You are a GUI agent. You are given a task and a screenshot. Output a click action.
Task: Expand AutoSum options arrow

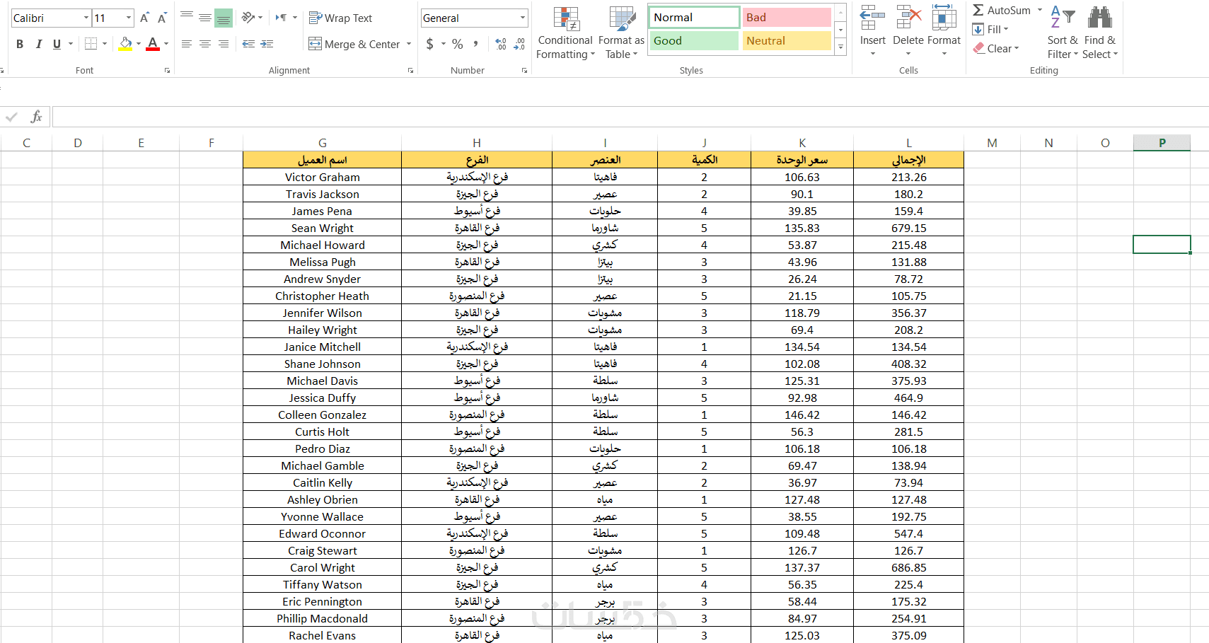point(1040,10)
